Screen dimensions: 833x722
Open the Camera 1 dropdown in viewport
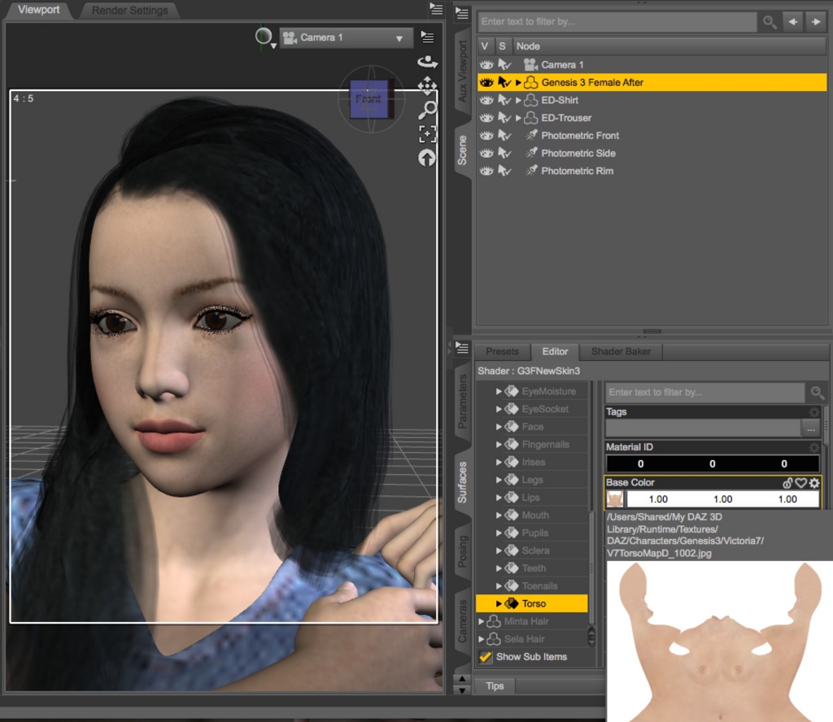tap(398, 37)
